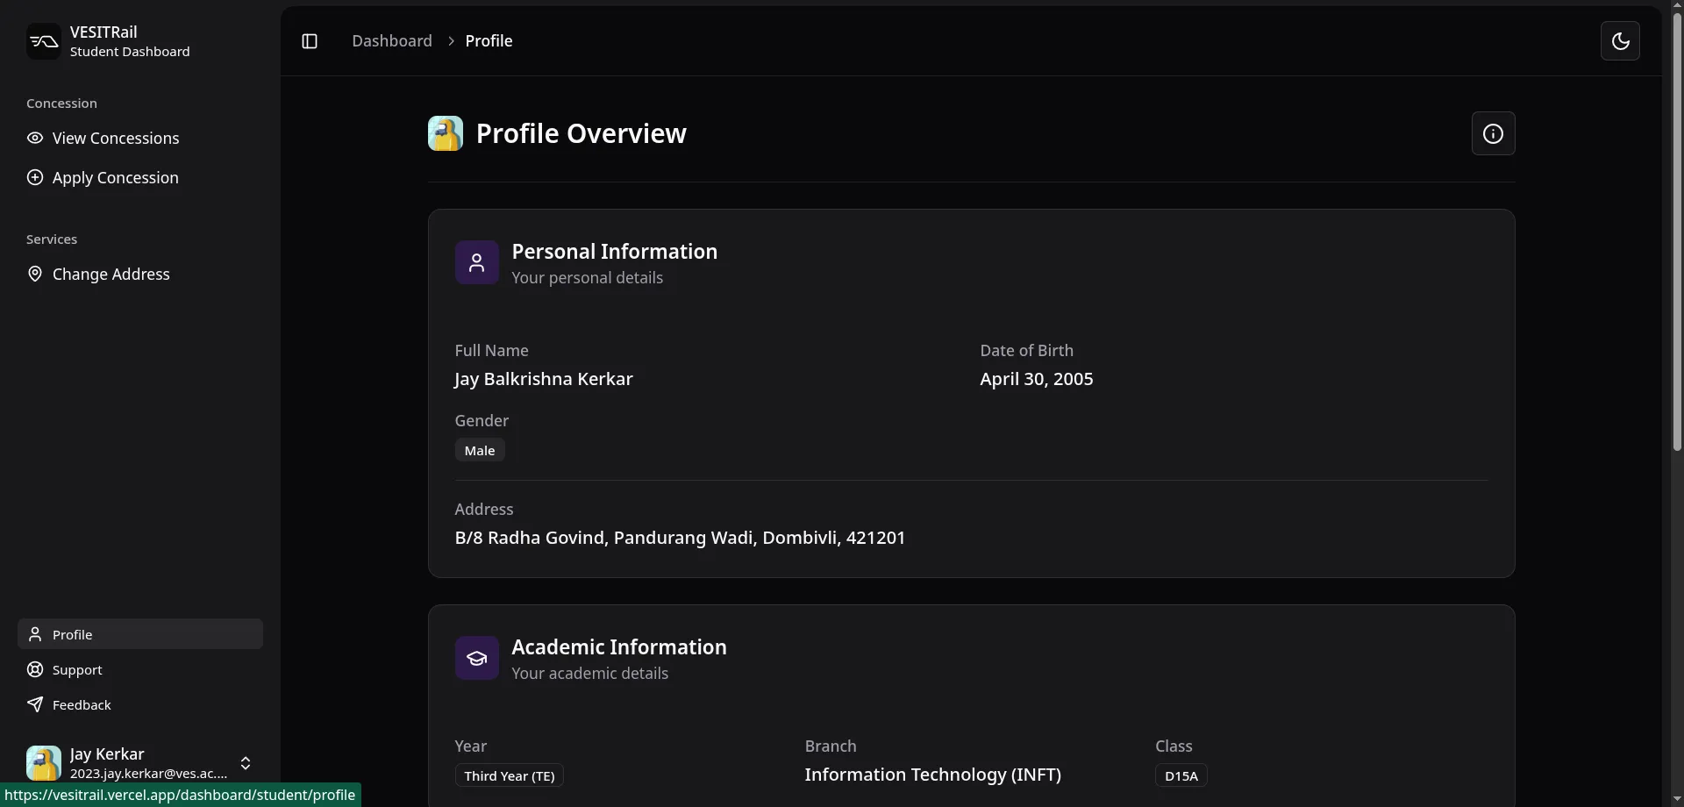
Task: Open Support from the sidebar menu
Action: tap(77, 669)
